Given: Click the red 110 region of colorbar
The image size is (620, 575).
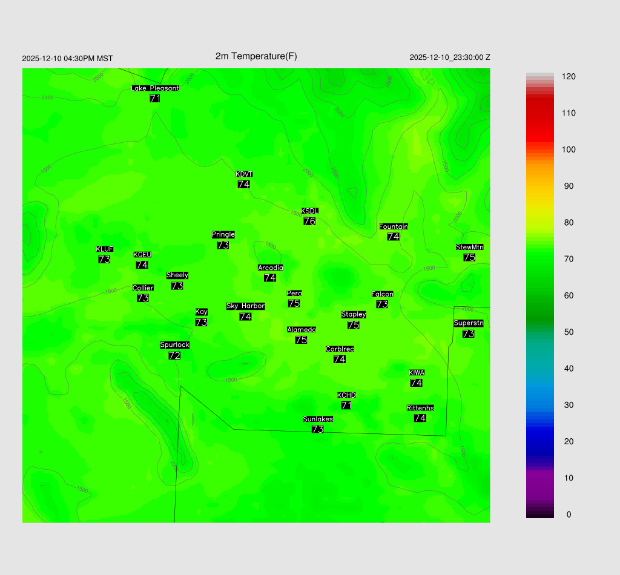Looking at the screenshot, I should (x=539, y=113).
